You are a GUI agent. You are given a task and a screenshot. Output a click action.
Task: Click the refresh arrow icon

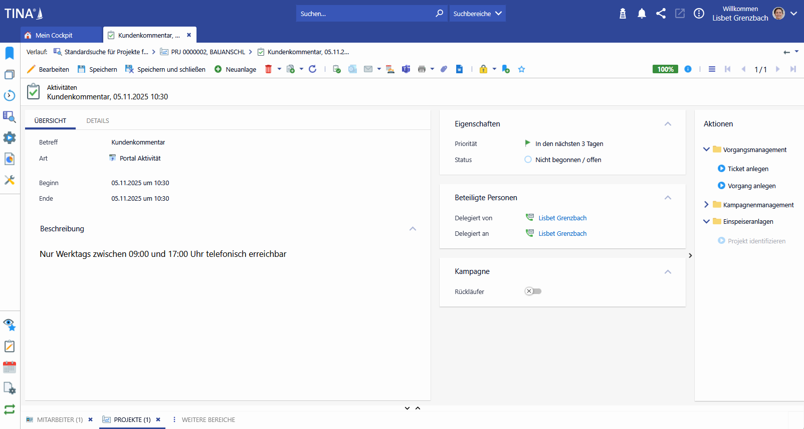313,69
